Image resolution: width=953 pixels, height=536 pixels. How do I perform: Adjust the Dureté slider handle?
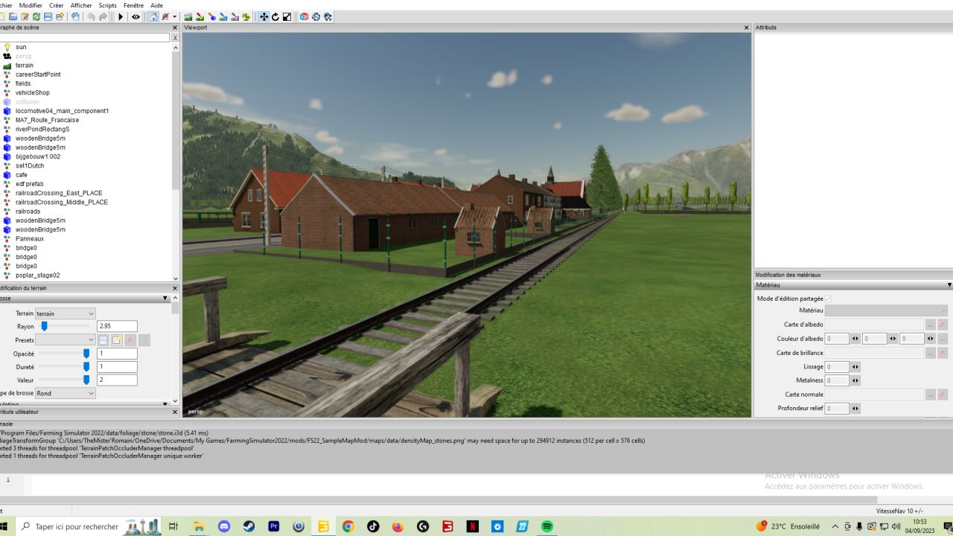click(86, 367)
